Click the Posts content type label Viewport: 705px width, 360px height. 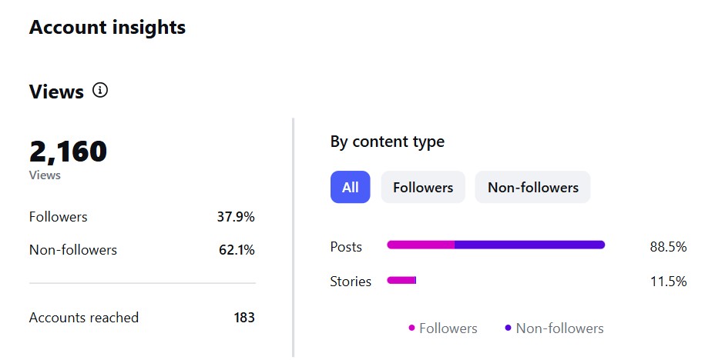[x=346, y=247]
